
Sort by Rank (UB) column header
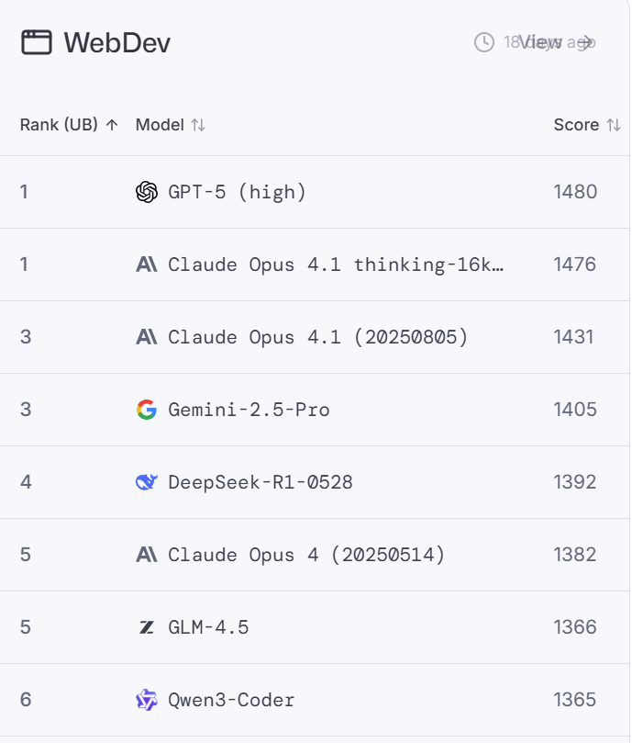69,125
